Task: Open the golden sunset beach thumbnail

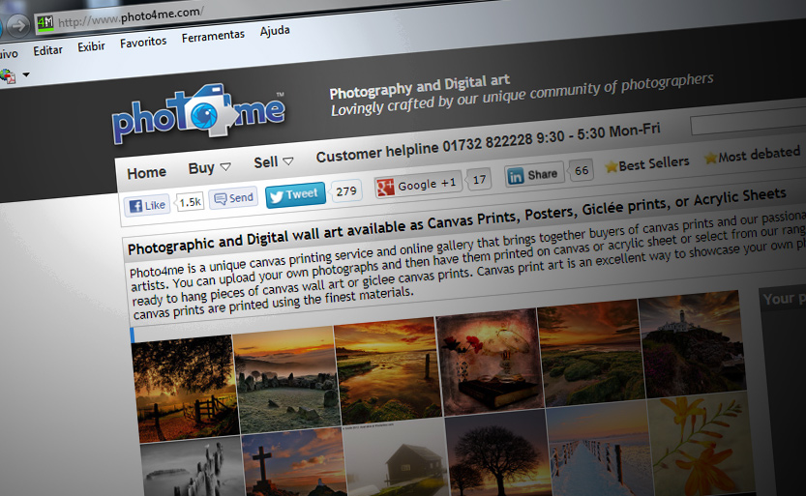Action: click(388, 370)
